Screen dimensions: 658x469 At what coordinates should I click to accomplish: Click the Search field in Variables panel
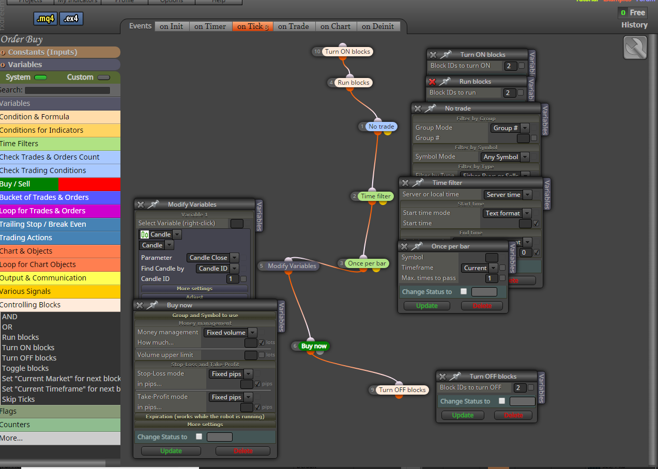point(68,90)
